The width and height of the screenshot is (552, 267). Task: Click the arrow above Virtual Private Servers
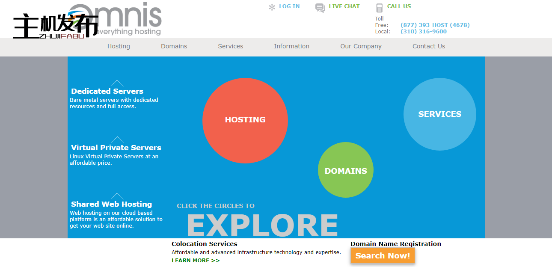point(117,140)
